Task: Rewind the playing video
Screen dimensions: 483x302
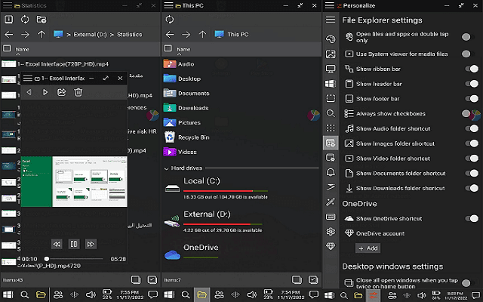Action: pos(57,244)
